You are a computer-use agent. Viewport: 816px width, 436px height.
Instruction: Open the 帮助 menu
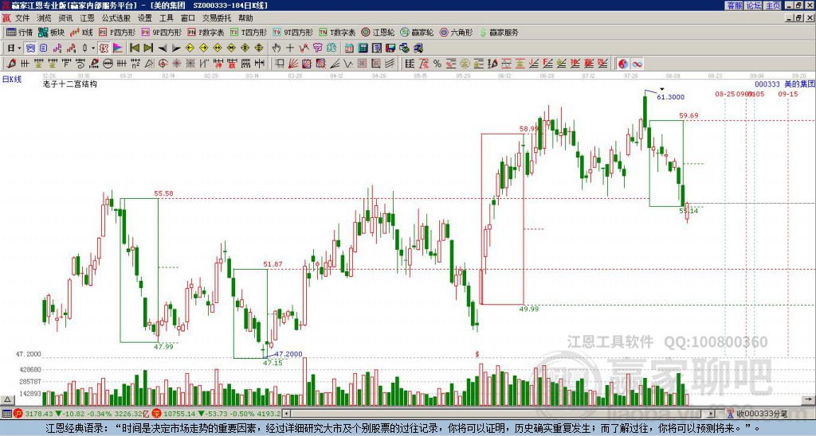245,18
